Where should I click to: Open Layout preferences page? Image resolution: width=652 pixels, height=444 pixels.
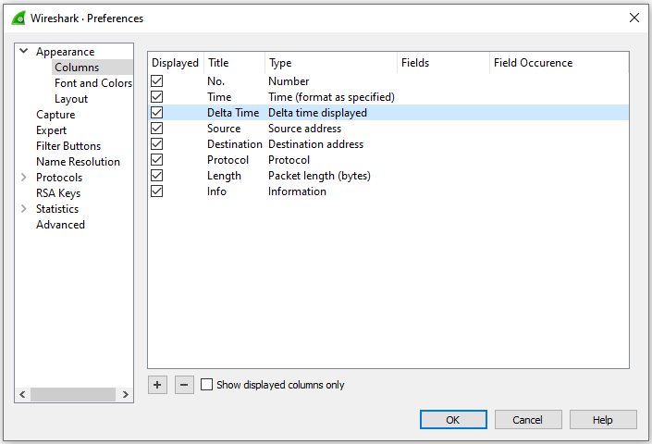(x=71, y=99)
